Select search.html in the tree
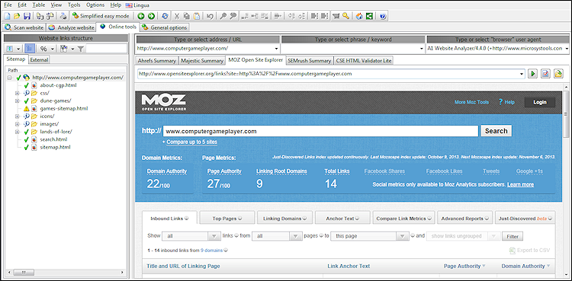This screenshot has height=281, width=572. 53,139
